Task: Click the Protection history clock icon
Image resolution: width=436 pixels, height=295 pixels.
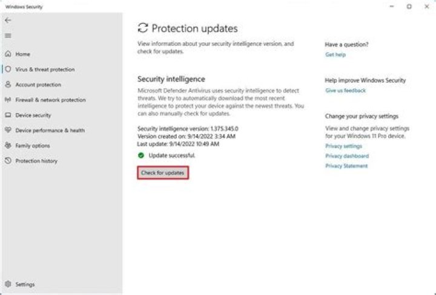Action: coord(8,161)
